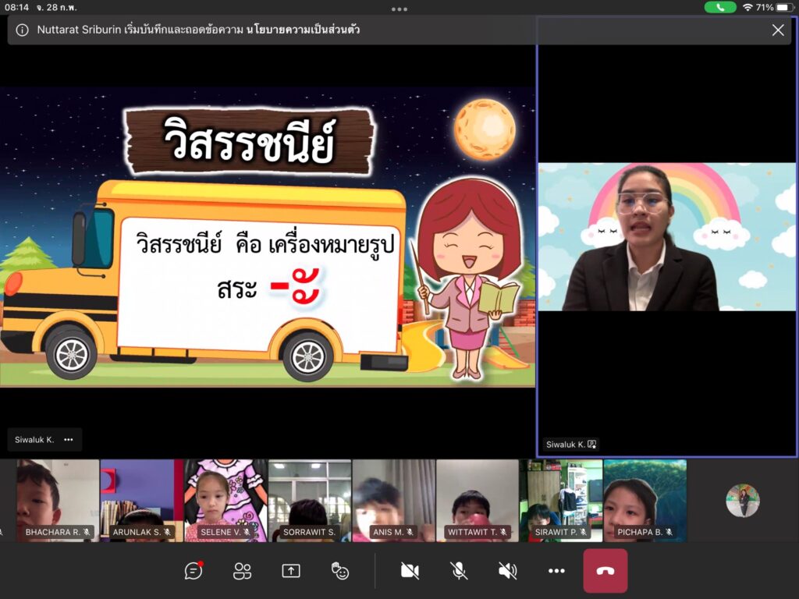Screen dimensions: 799x599
Task: Open the meeting chat
Action: click(194, 571)
